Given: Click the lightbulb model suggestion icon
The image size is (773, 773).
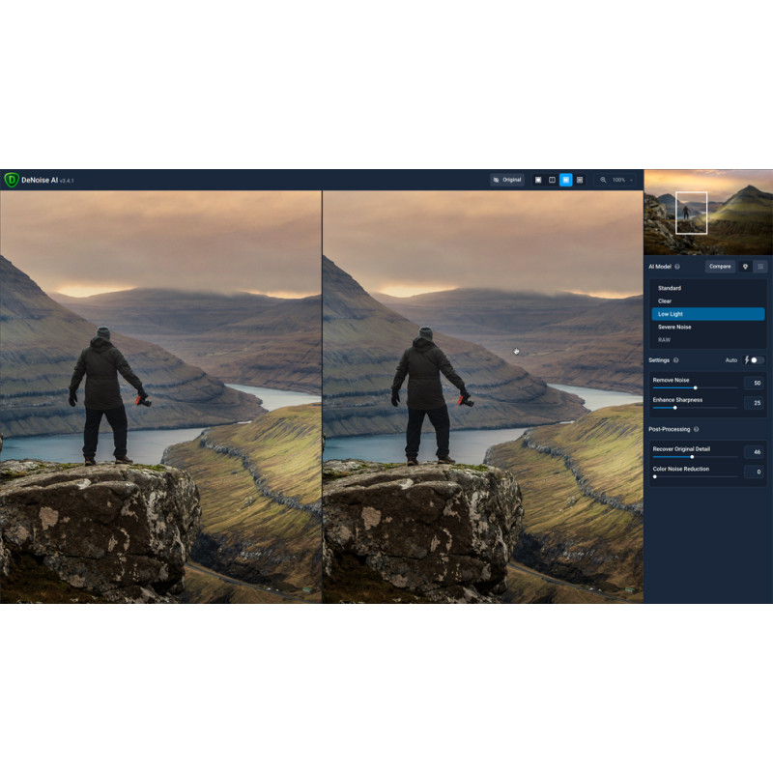Looking at the screenshot, I should [745, 266].
